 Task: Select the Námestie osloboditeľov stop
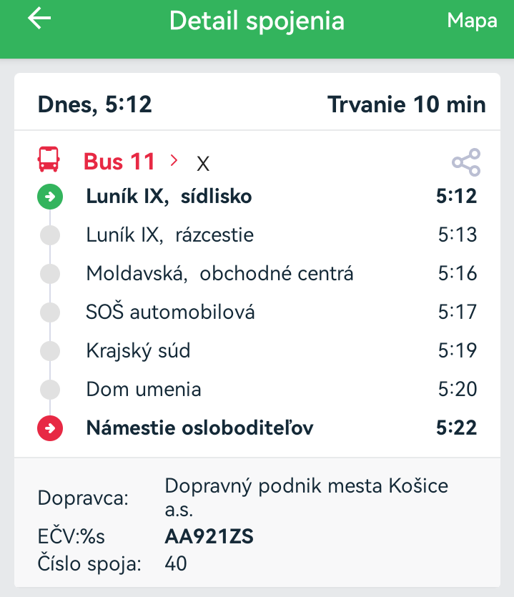point(199,428)
